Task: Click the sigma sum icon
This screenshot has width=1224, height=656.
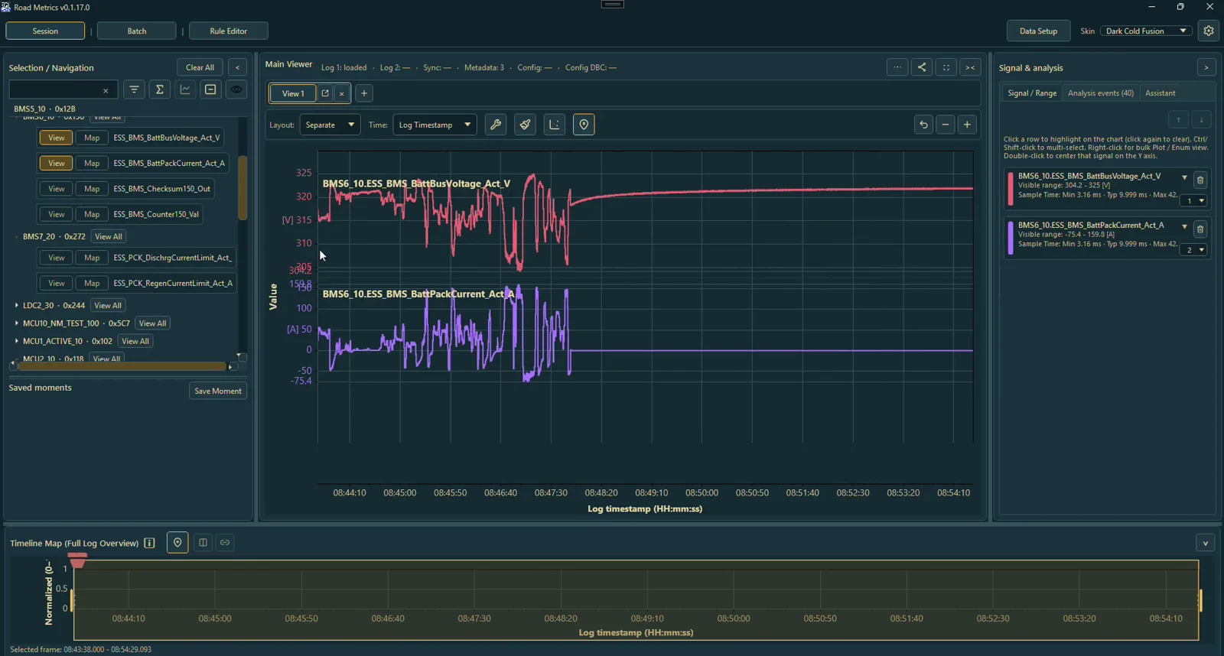Action: pyautogui.click(x=160, y=89)
